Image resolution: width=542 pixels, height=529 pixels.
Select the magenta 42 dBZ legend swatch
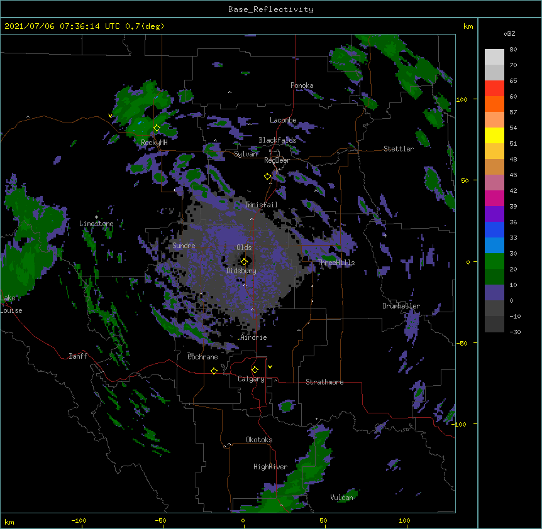click(494, 198)
